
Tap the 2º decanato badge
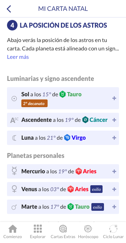click(x=34, y=104)
